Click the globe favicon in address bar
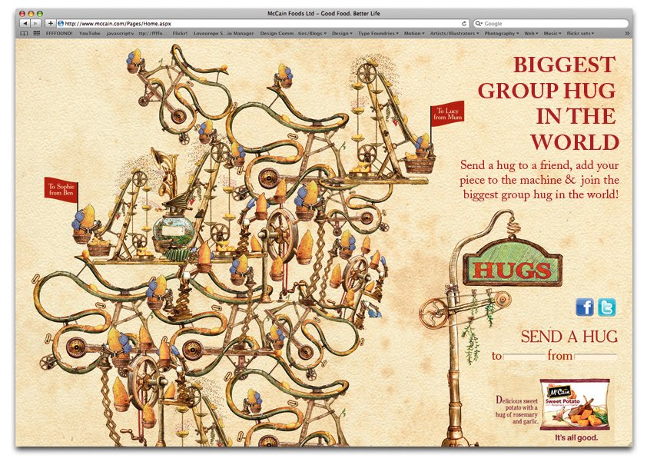 coord(61,24)
